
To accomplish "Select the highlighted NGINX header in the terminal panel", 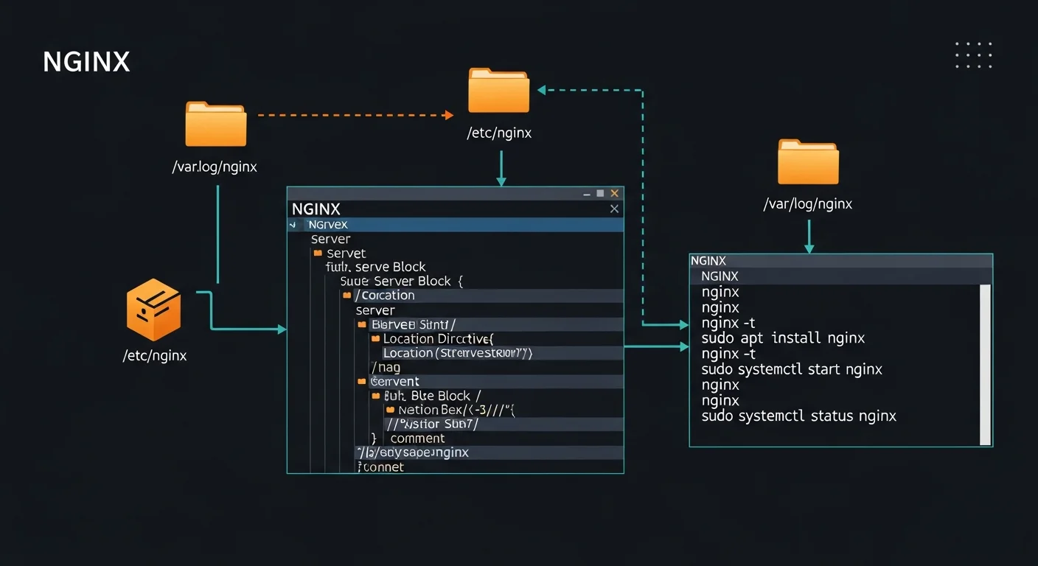I will pos(720,276).
